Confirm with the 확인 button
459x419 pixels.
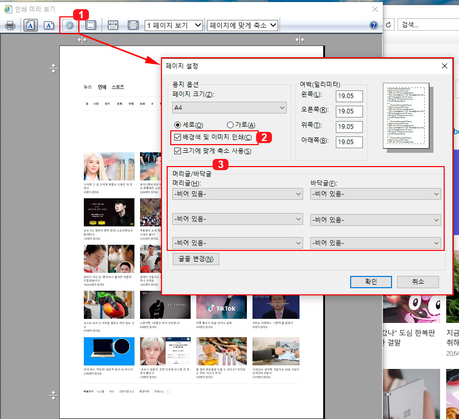pos(371,282)
